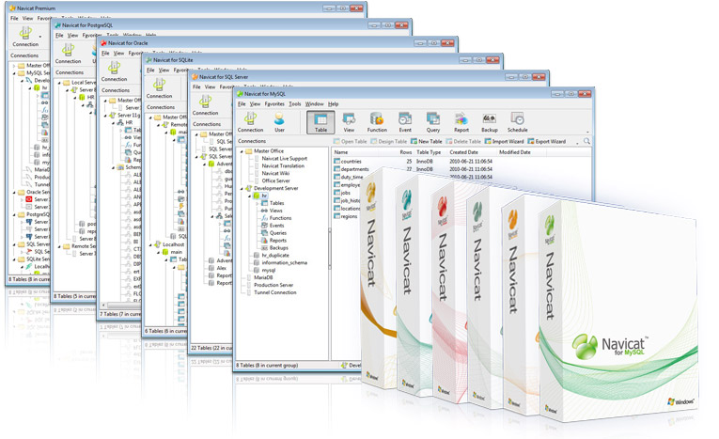This screenshot has width=719, height=439.
Task: Open File menu in Navicat for MySQL
Action: (242, 104)
